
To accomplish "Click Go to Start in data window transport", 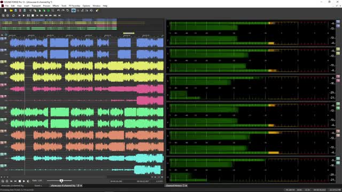I will pos(11,181).
